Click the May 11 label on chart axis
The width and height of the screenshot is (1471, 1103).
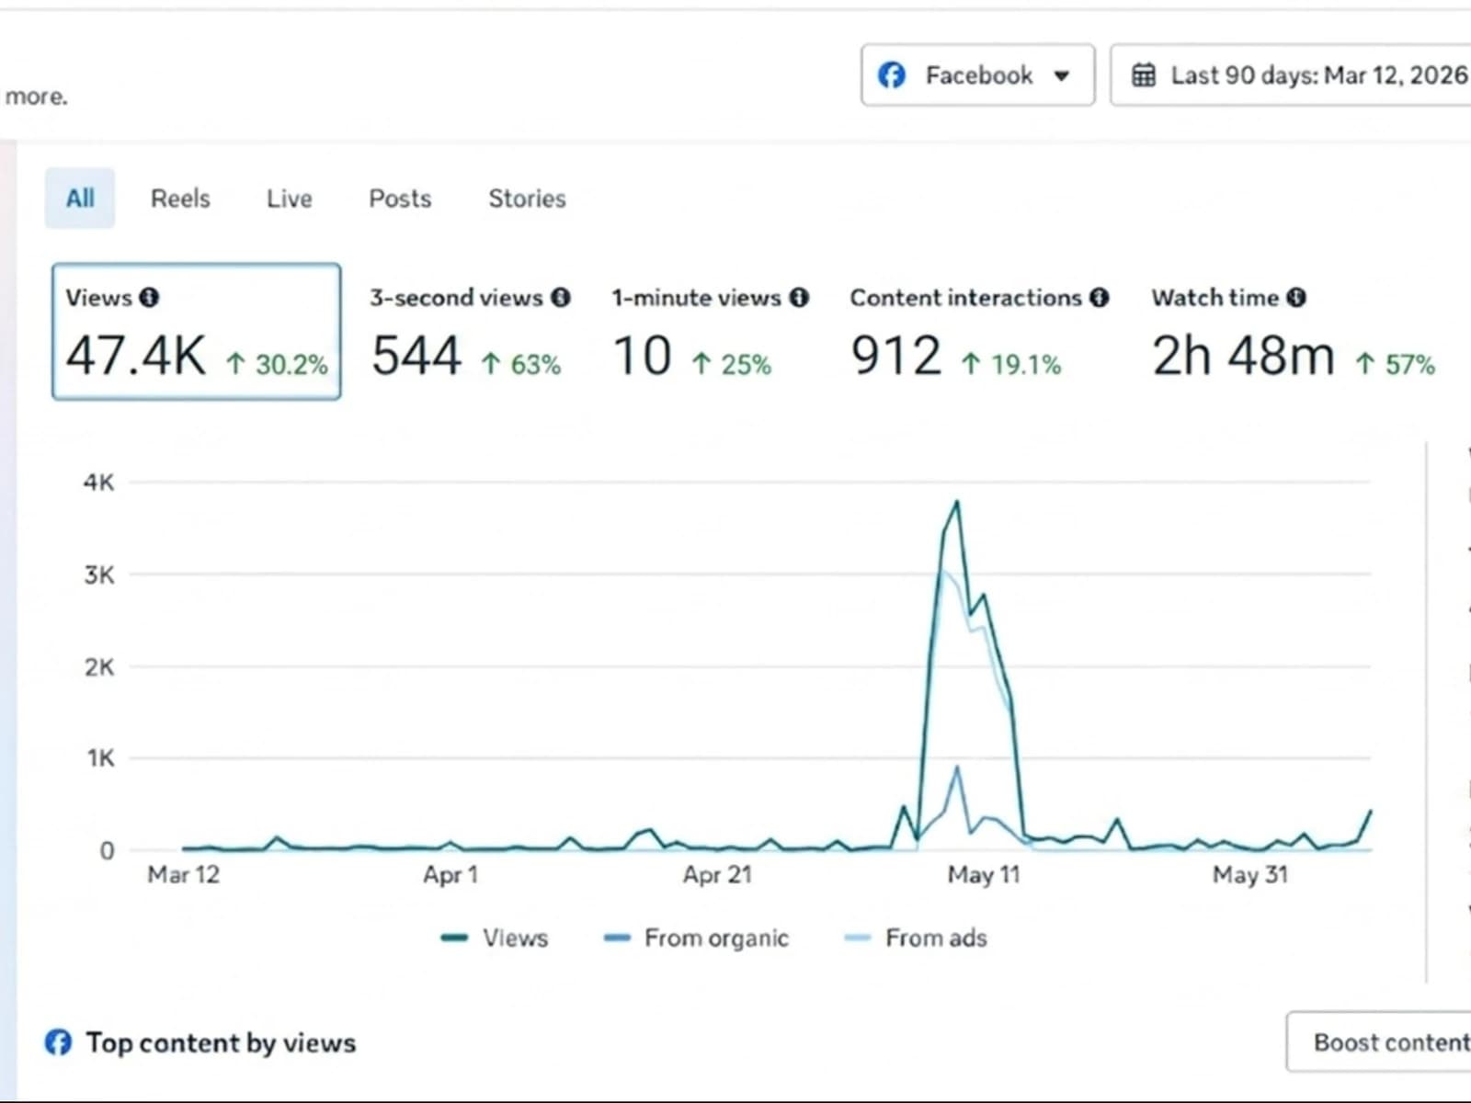[x=984, y=874]
